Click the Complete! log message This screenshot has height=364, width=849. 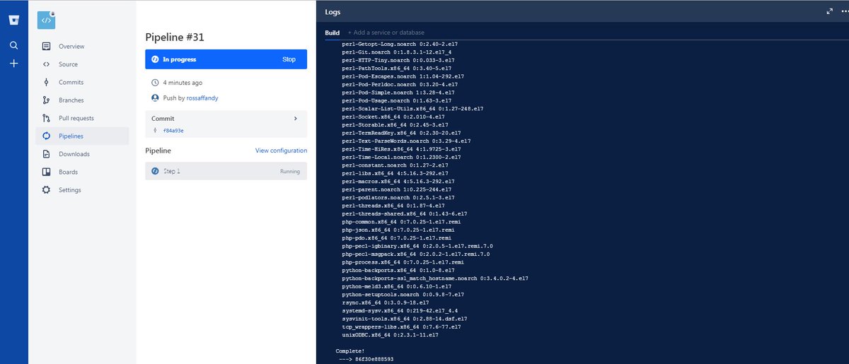(349, 351)
